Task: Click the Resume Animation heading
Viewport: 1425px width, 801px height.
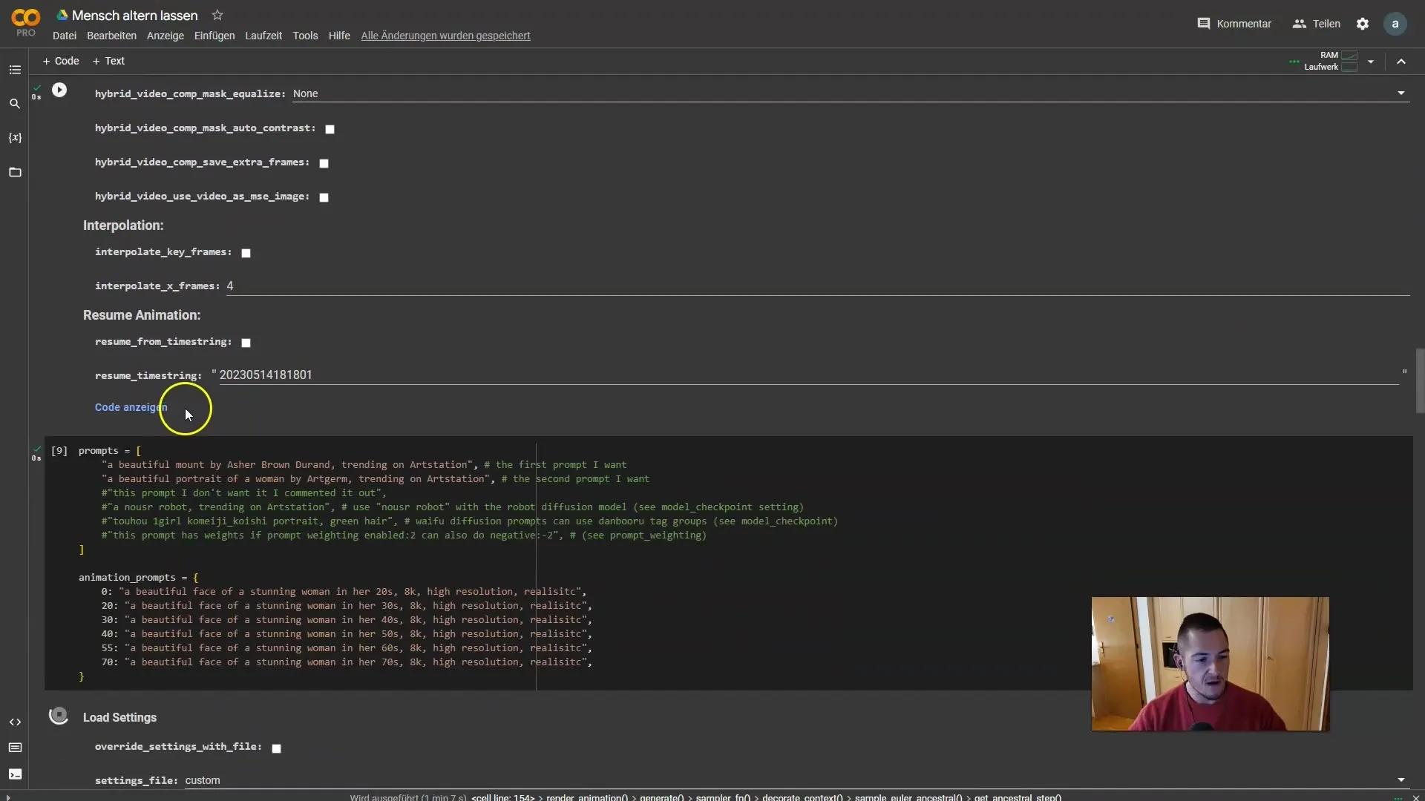Action: (x=142, y=315)
